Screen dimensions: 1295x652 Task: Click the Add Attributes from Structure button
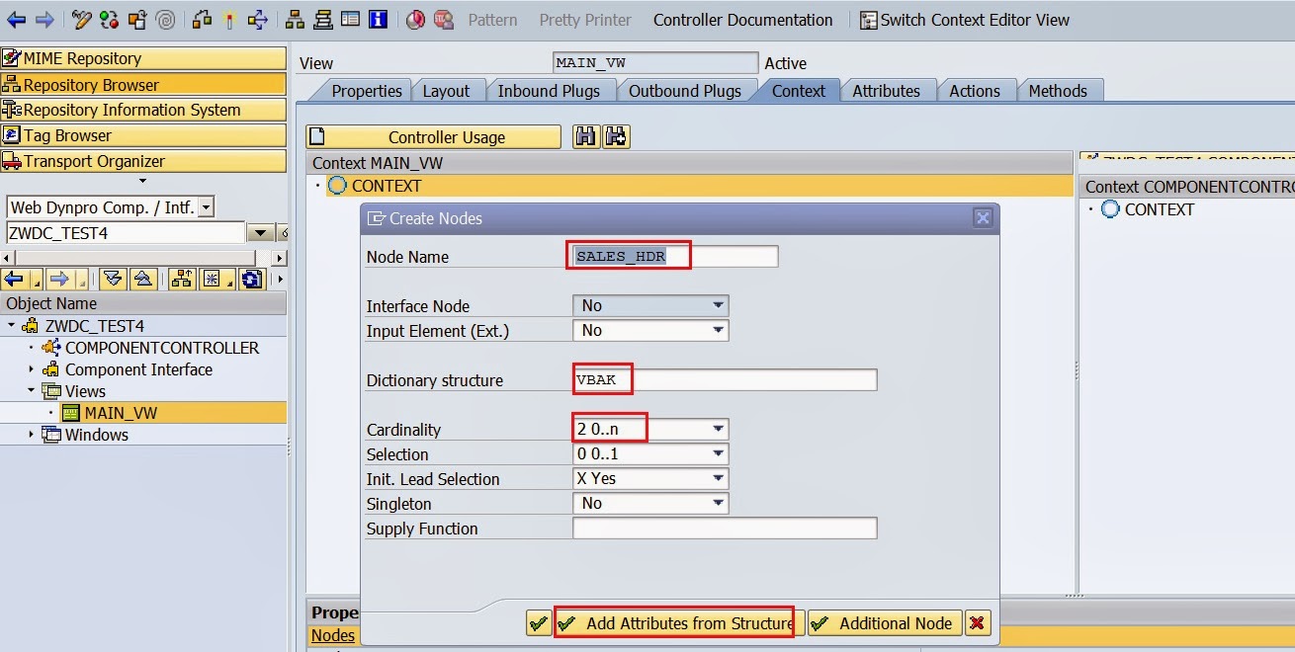pyautogui.click(x=675, y=622)
